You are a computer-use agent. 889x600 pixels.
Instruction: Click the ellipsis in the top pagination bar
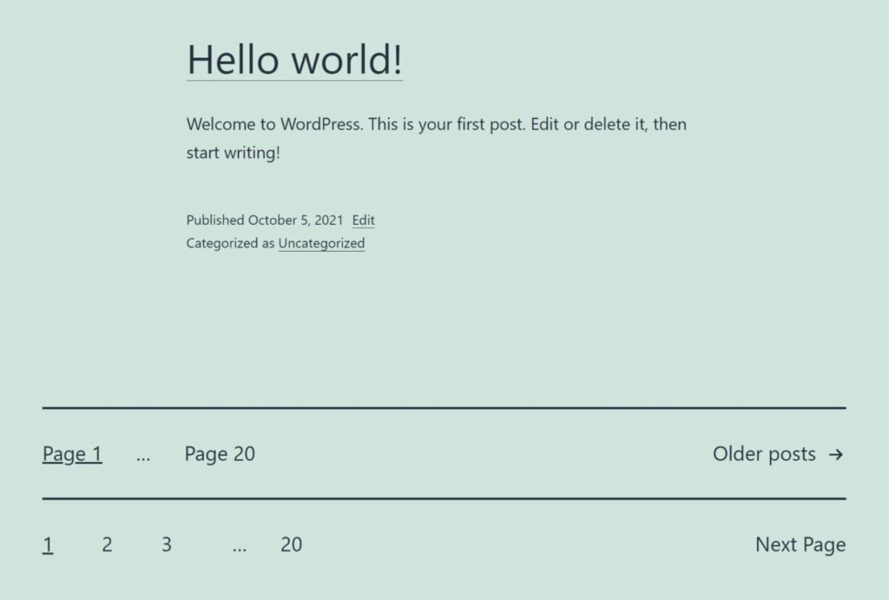click(142, 453)
